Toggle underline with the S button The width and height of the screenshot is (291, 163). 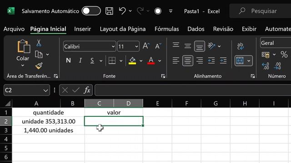click(92, 60)
